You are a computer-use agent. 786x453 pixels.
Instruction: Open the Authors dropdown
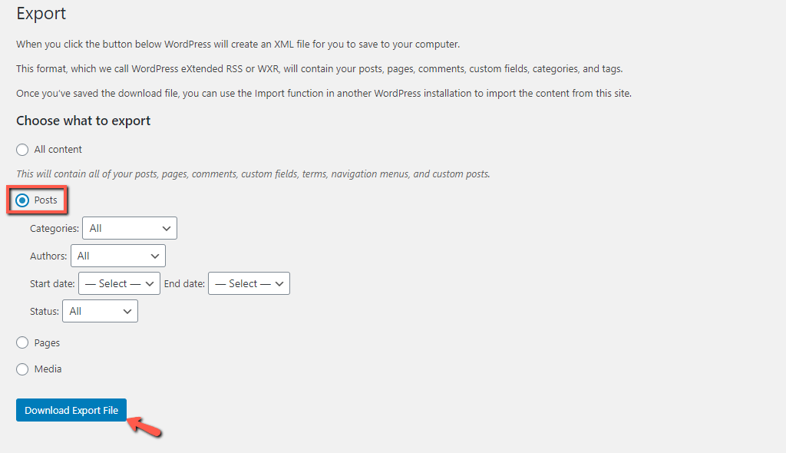[118, 256]
